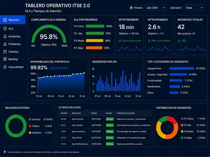Click the chevron of the Período selector

tap(164, 8)
